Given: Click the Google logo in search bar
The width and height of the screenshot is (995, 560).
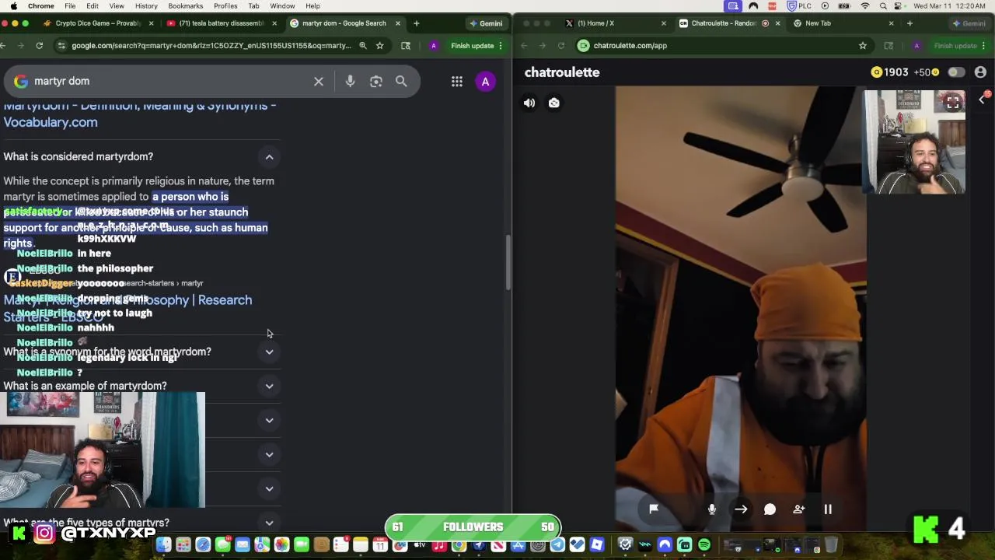Looking at the screenshot, I should (21, 81).
